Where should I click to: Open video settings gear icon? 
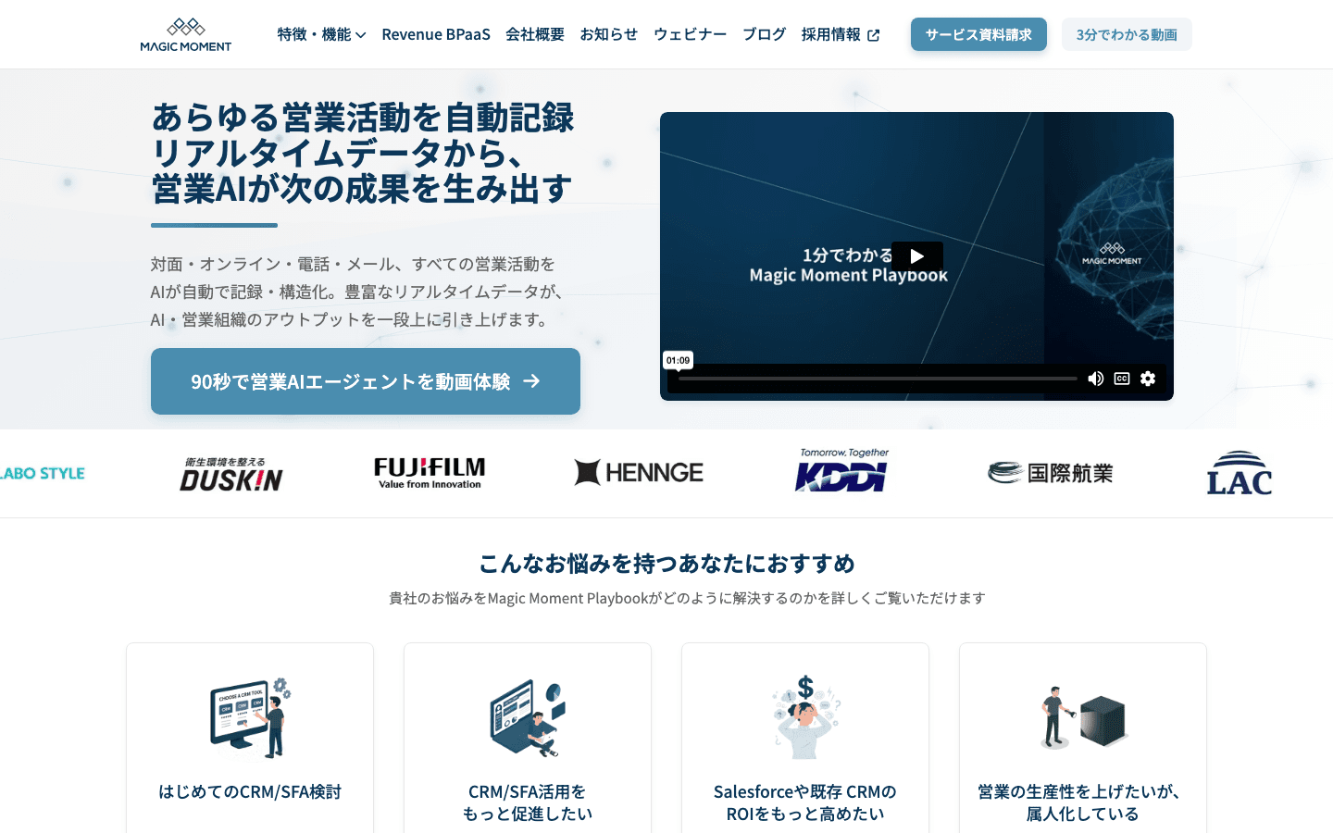point(1148,379)
